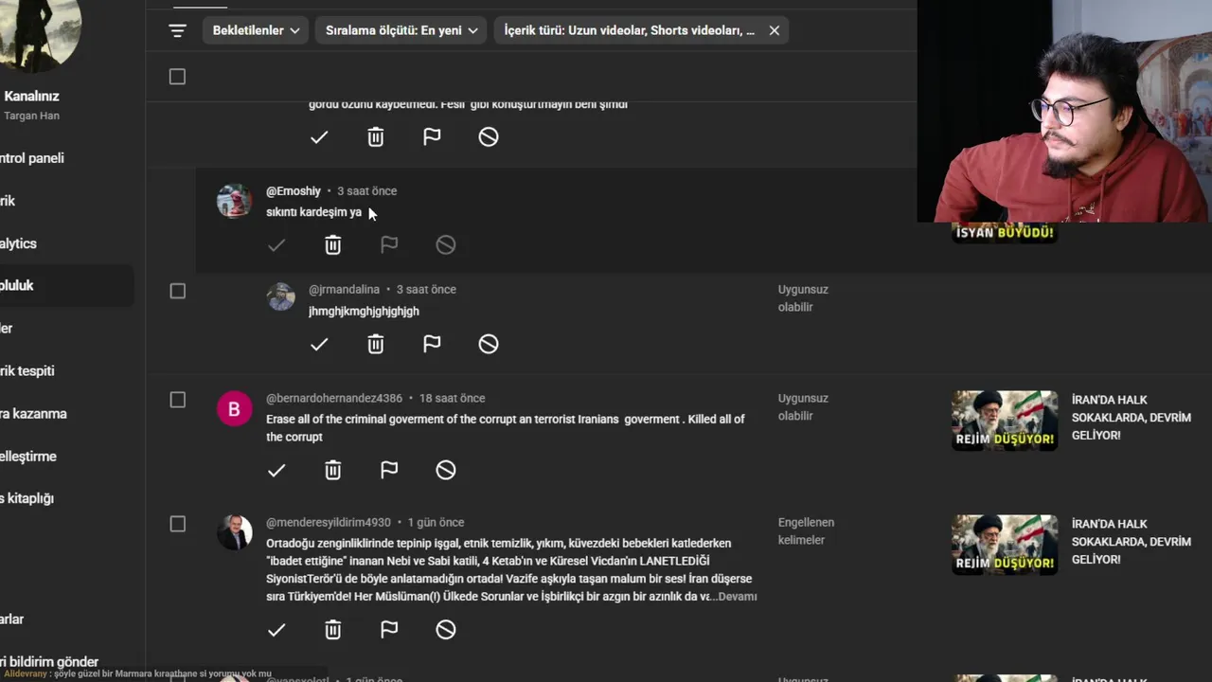Image resolution: width=1212 pixels, height=682 pixels.
Task: Click the Uygunsuz olabilir label for @jrmandalina
Action: tap(803, 298)
